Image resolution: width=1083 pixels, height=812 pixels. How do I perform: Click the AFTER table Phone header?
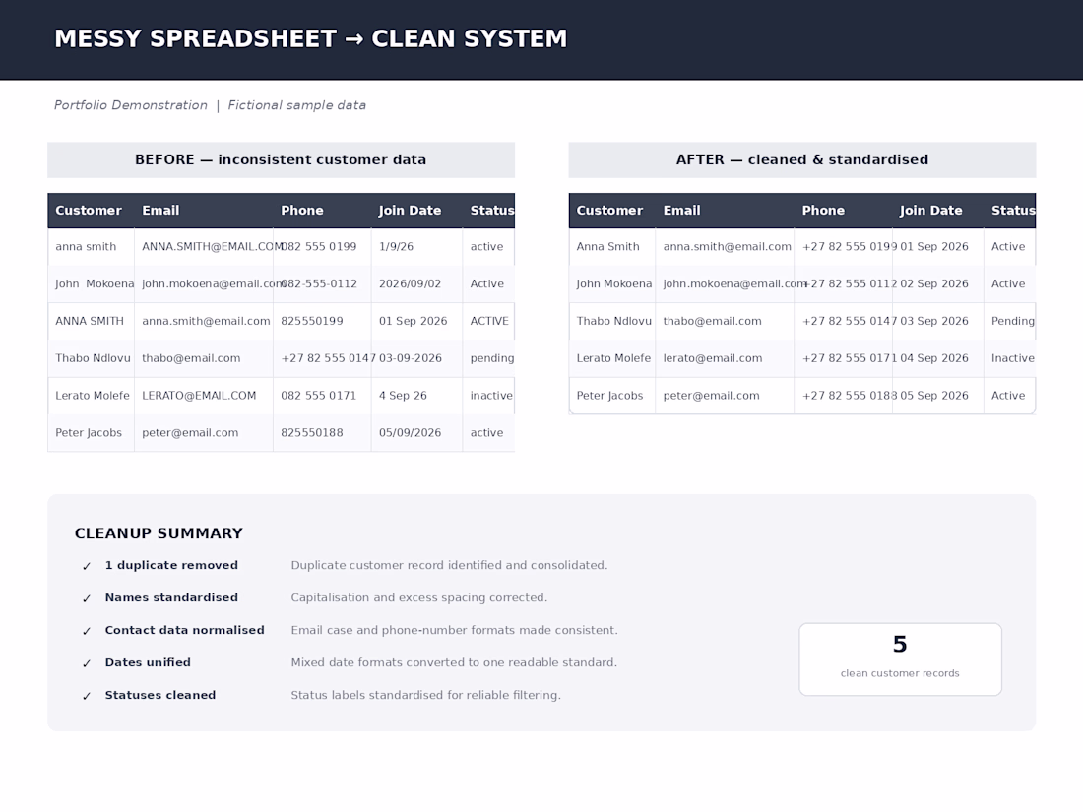click(823, 211)
